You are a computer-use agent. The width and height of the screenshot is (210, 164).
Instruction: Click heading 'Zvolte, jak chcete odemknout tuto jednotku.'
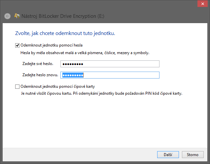coord(65,33)
